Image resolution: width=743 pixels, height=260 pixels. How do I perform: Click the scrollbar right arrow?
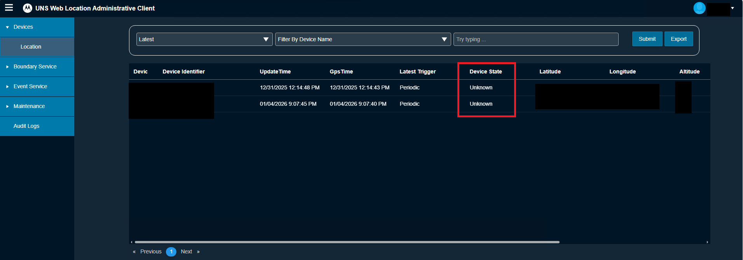click(707, 242)
